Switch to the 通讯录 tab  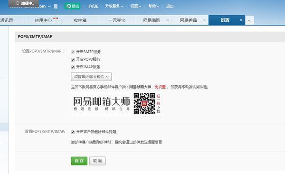tap(7, 20)
